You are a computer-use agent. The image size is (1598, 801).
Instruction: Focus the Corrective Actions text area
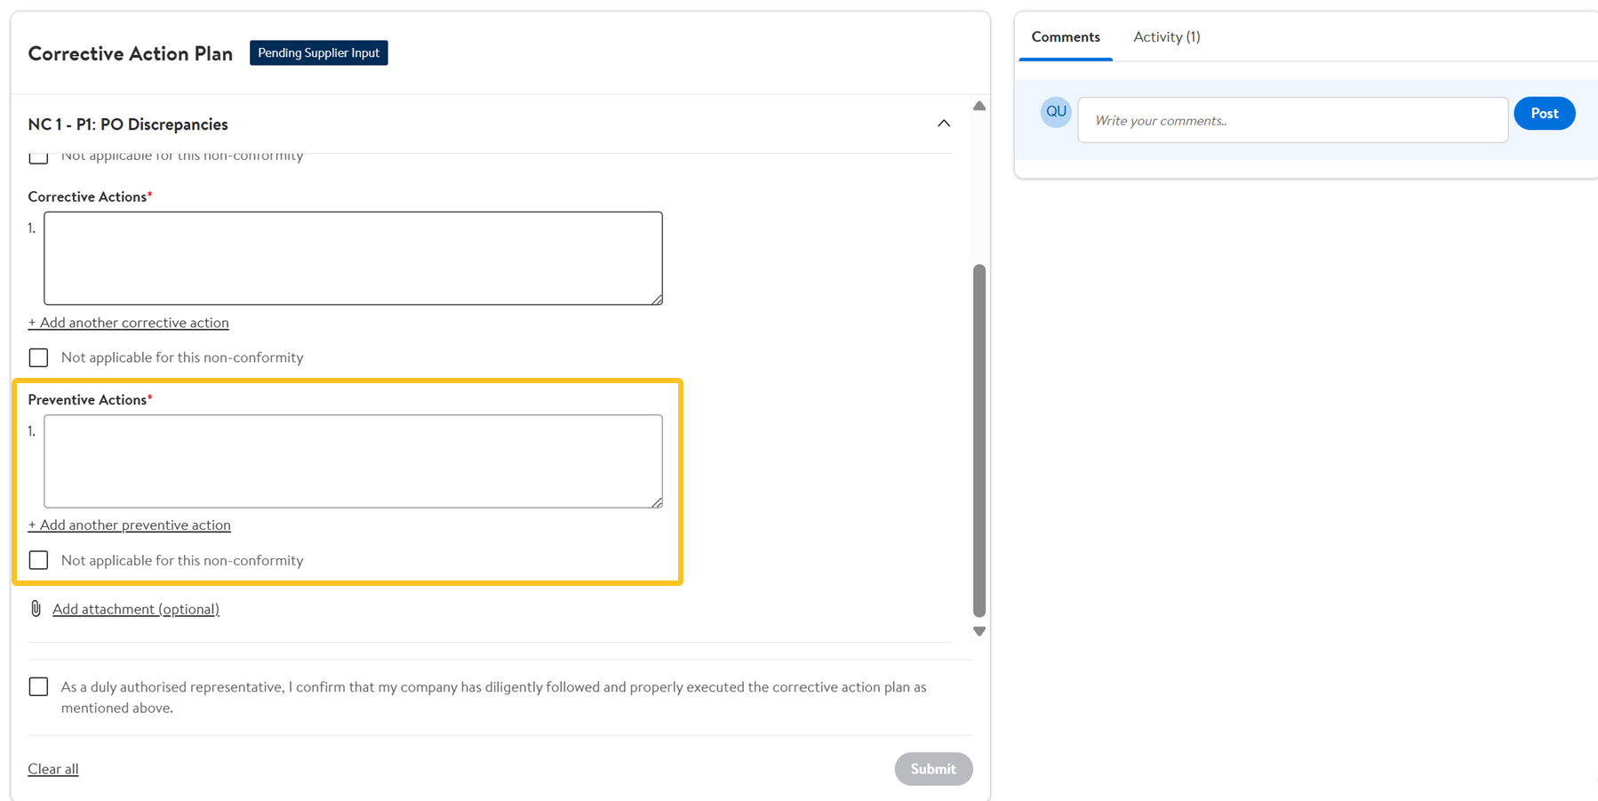click(353, 258)
